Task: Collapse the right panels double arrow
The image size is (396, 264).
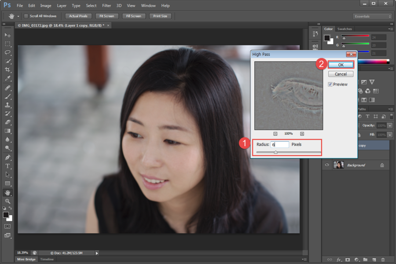Action: coord(392,24)
